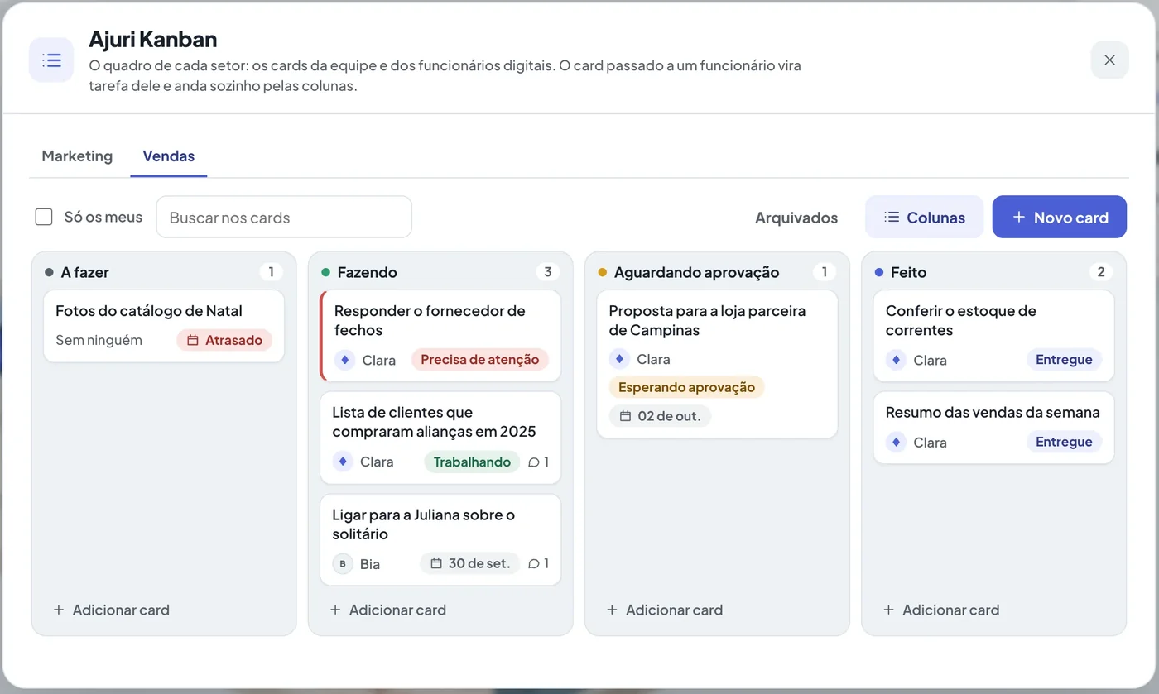Click the "Esperando aprovação" status badge
Screen dimensions: 1159x694
coord(687,387)
